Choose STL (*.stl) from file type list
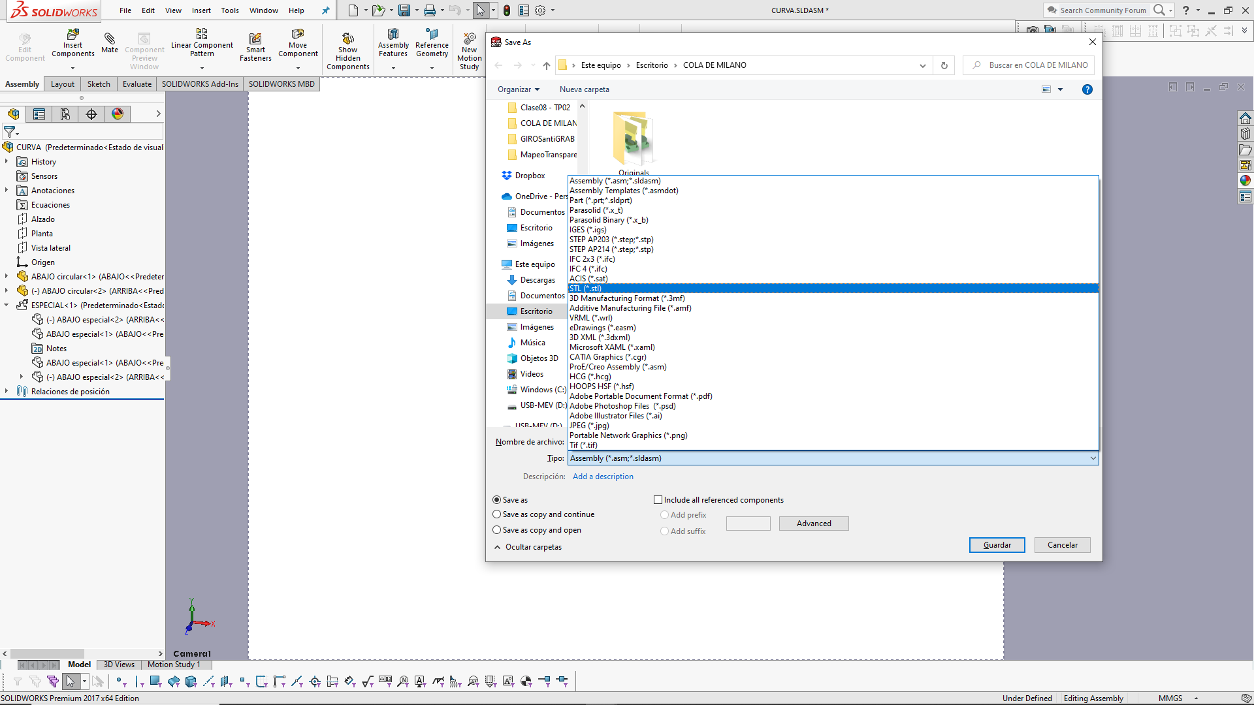Image resolution: width=1254 pixels, height=705 pixels. click(585, 289)
